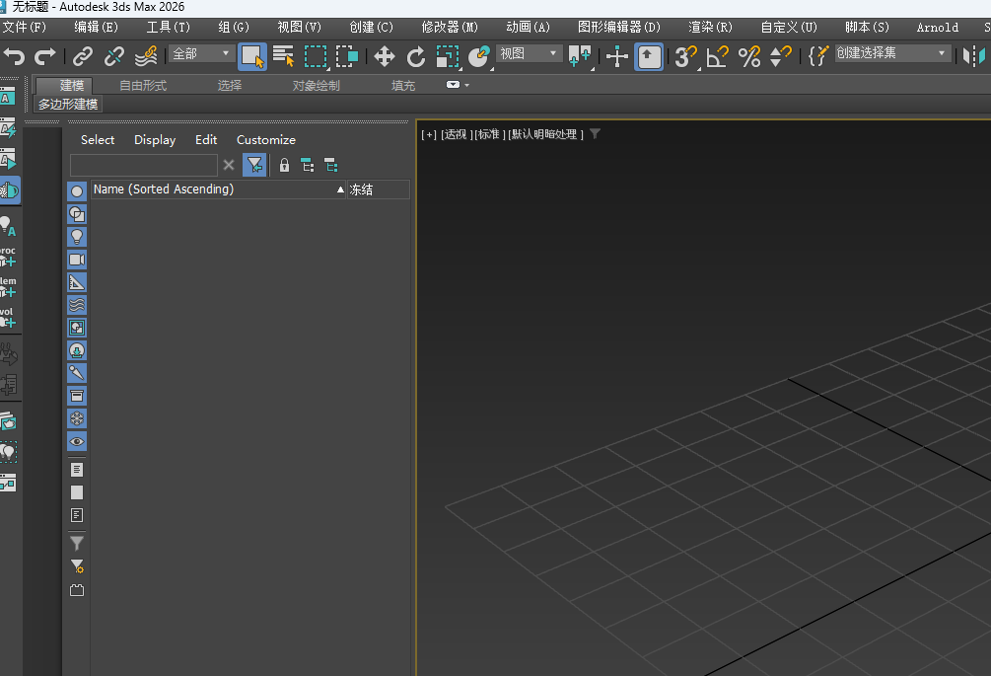Select the Rotate transform tool

416,56
